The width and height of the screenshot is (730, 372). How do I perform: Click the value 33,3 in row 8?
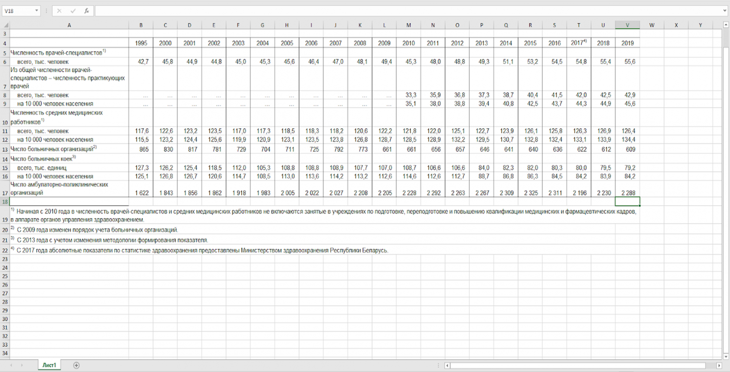click(x=411, y=95)
